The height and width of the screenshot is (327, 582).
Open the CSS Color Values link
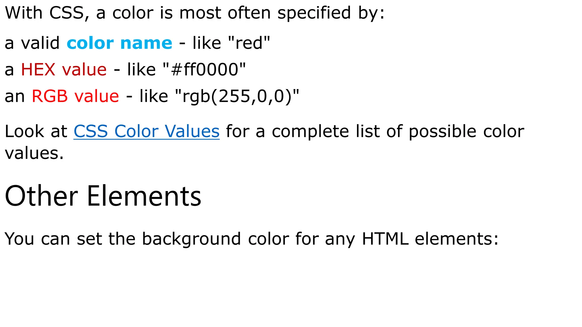pos(146,132)
